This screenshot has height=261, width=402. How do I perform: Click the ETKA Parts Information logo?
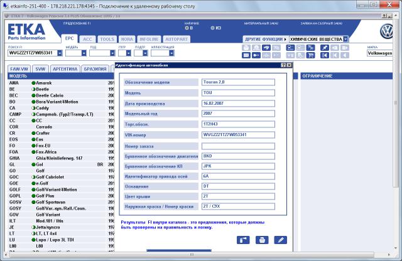(x=26, y=32)
